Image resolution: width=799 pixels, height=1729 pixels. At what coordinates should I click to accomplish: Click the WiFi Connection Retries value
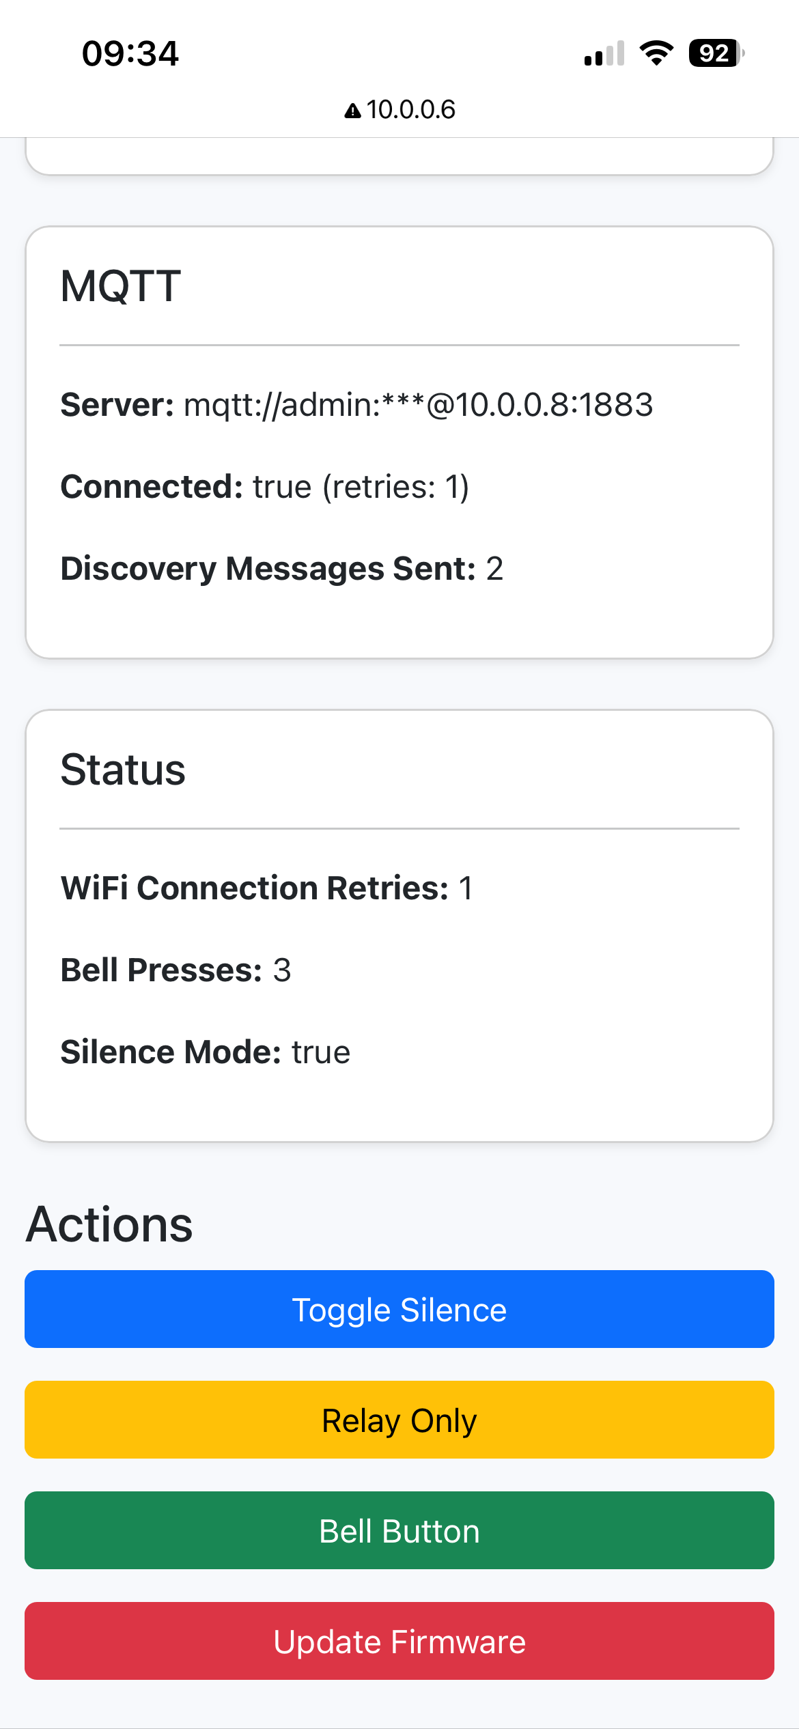tap(467, 888)
